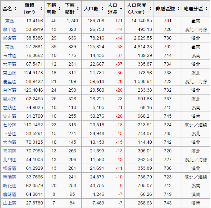Follow the 左鎮區 link
Image resolution: width=211 pixels, height=208 pixels.
(x=10, y=108)
